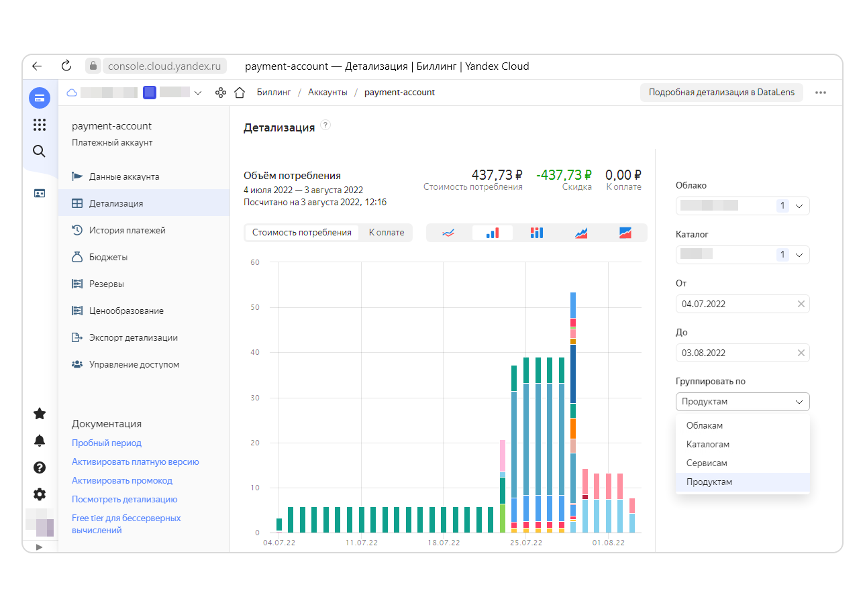Switch to stacked percent bar chart view
This screenshot has width=865, height=607.
(x=536, y=233)
